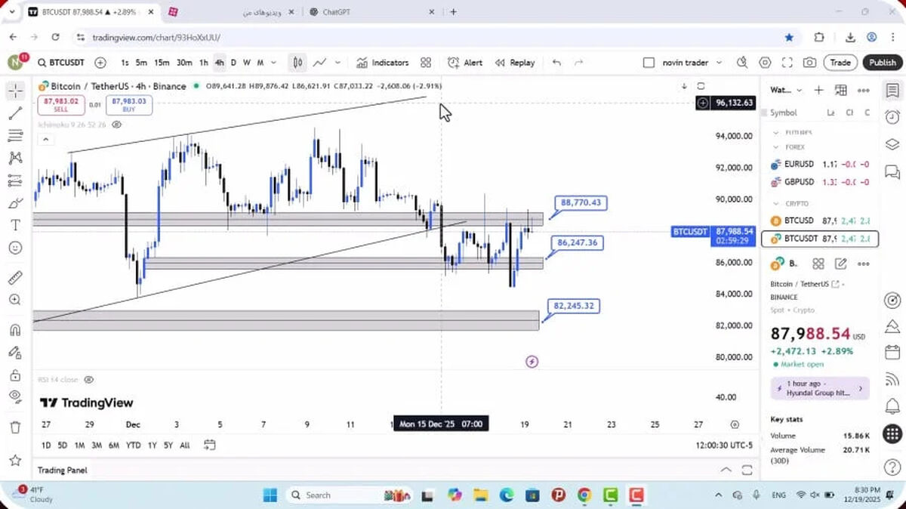Open the chats speech bubble icon
This screenshot has height=509, width=906.
(x=892, y=171)
